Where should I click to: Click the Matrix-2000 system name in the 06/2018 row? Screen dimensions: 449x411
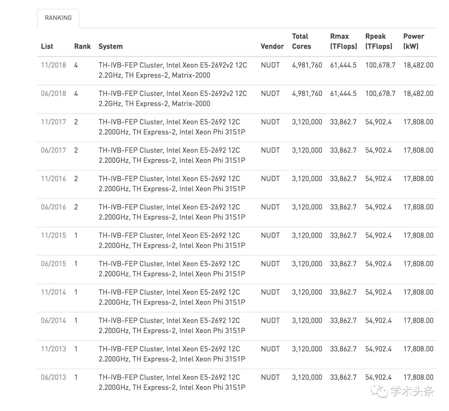[x=173, y=98]
